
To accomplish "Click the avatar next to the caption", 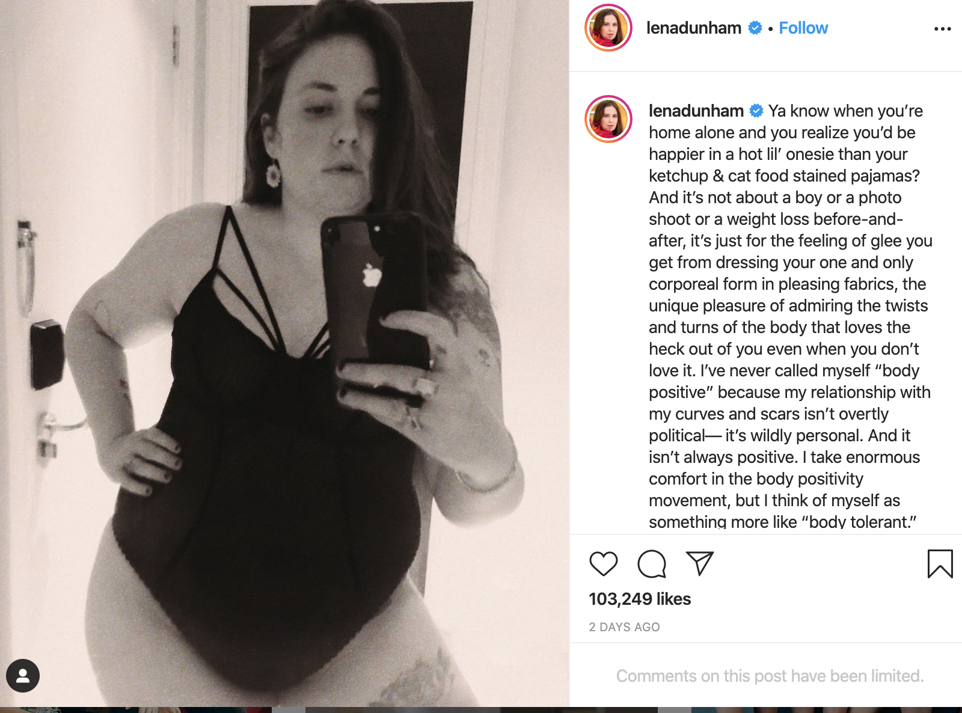I will pos(608,119).
